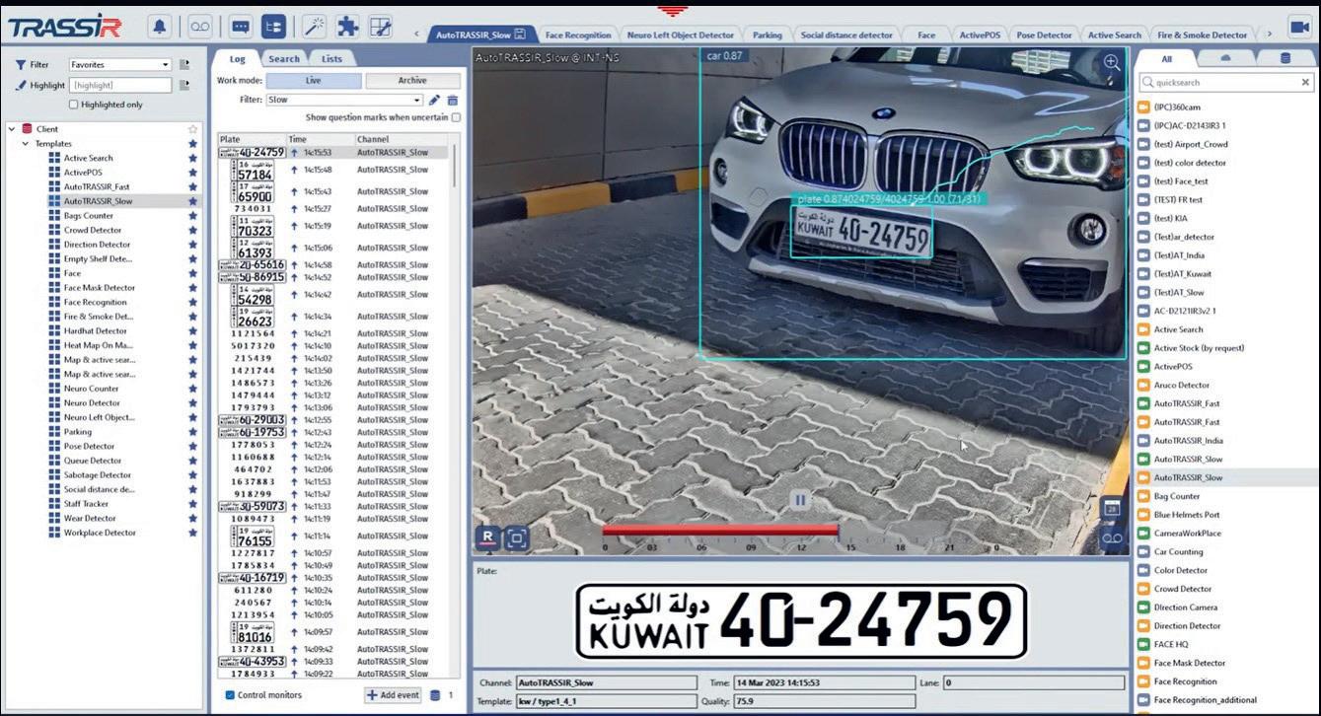Click save icon beside Favorites filter
Viewport: 1321px width, 716px height.
tap(185, 65)
